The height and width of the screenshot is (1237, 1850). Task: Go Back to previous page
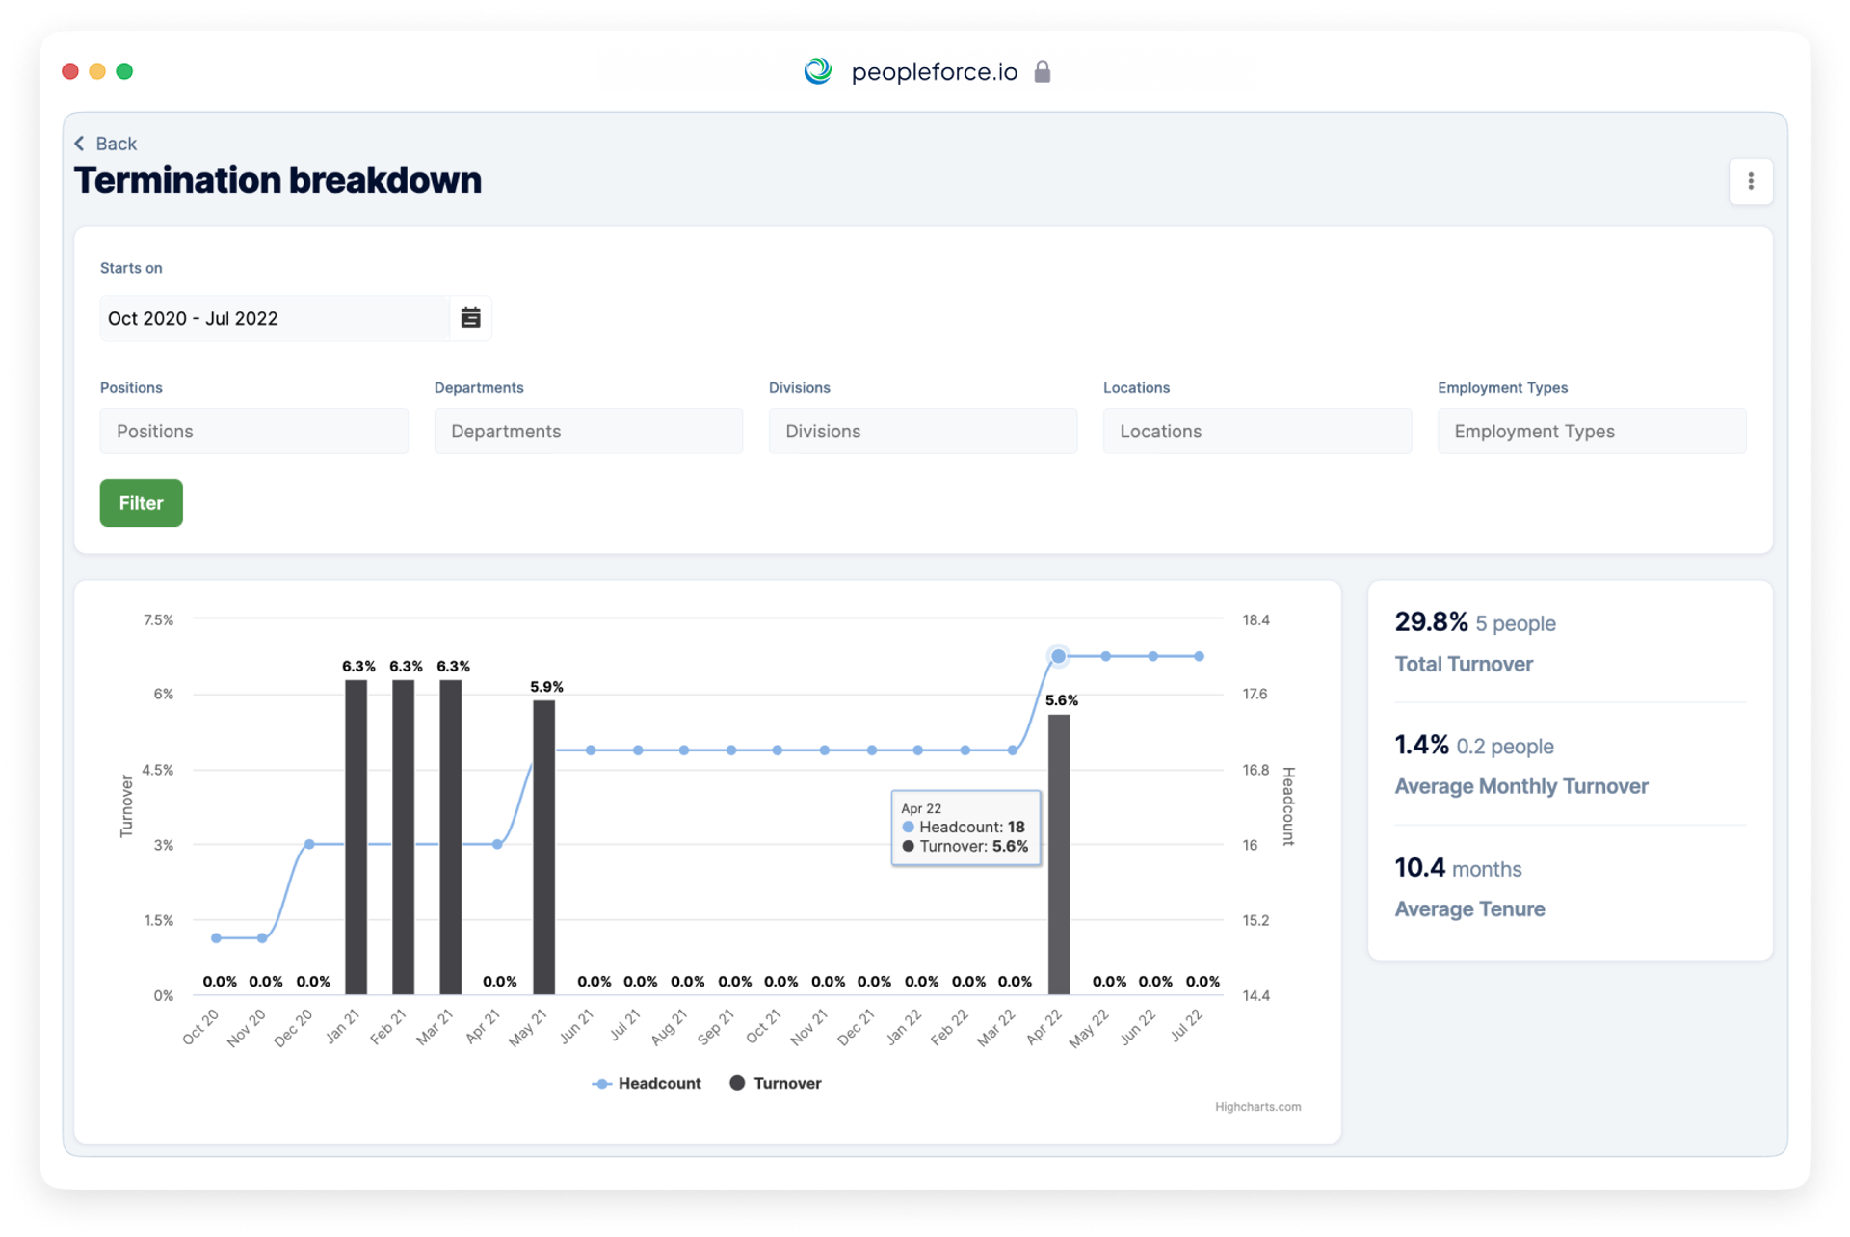tap(106, 144)
